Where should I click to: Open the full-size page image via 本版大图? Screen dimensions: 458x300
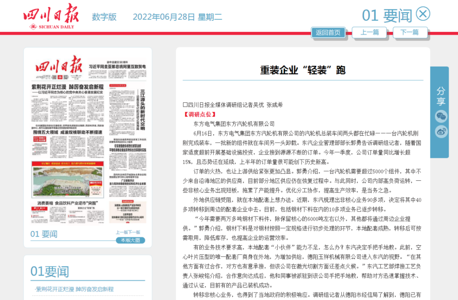click(x=131, y=240)
